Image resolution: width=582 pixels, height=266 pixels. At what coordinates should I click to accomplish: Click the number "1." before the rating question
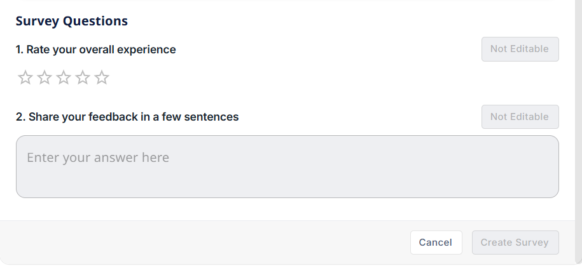(x=20, y=50)
